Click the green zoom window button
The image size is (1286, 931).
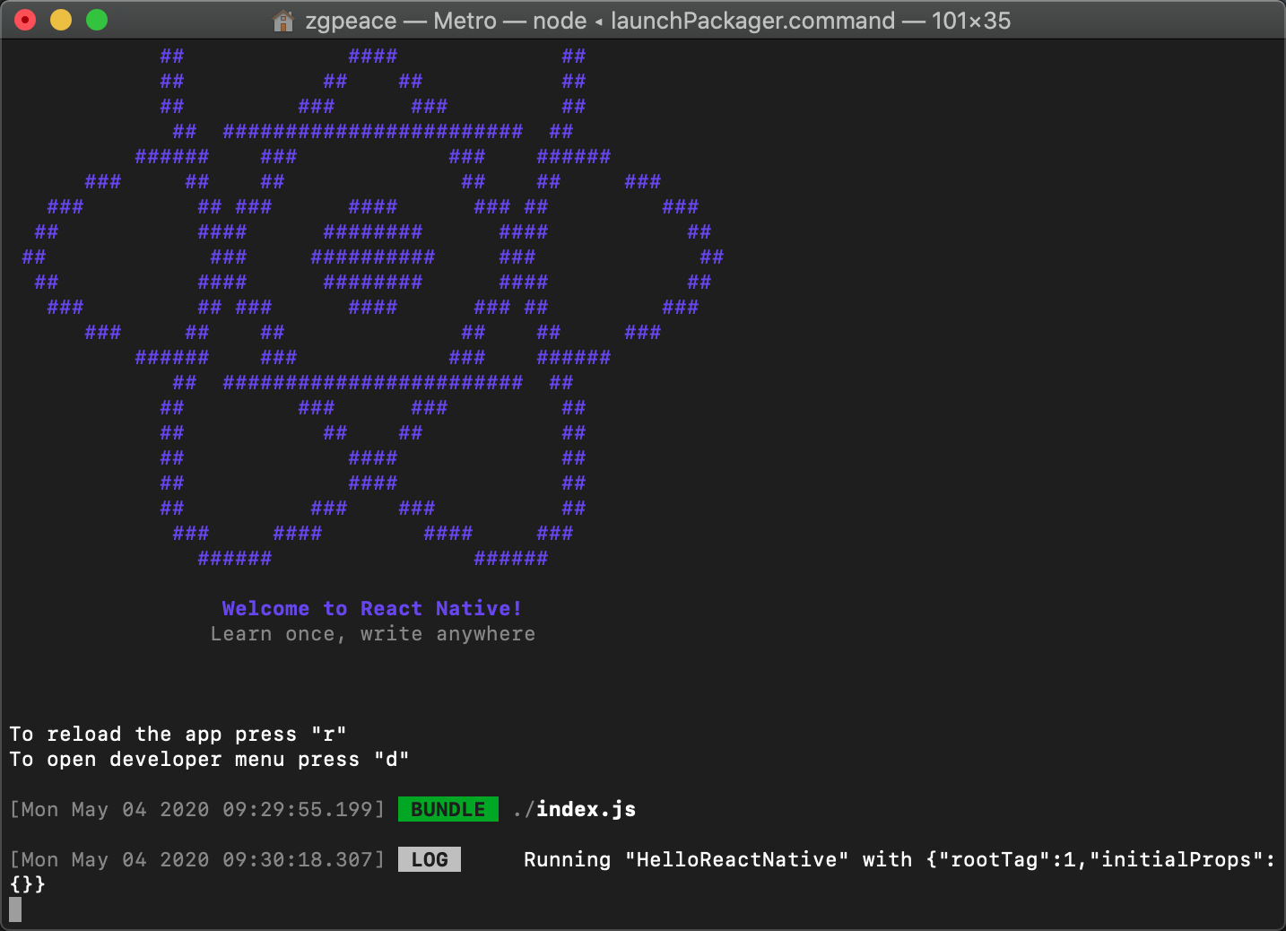tap(97, 20)
